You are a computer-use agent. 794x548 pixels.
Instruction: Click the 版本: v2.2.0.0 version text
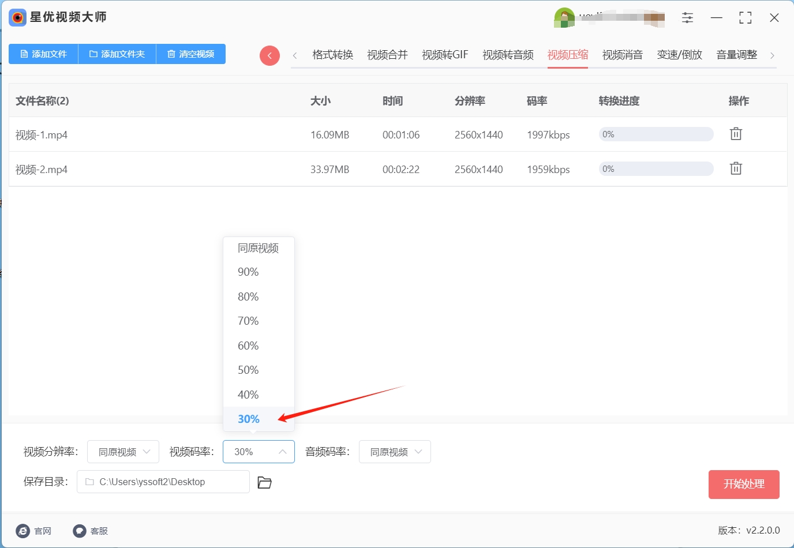pyautogui.click(x=749, y=530)
